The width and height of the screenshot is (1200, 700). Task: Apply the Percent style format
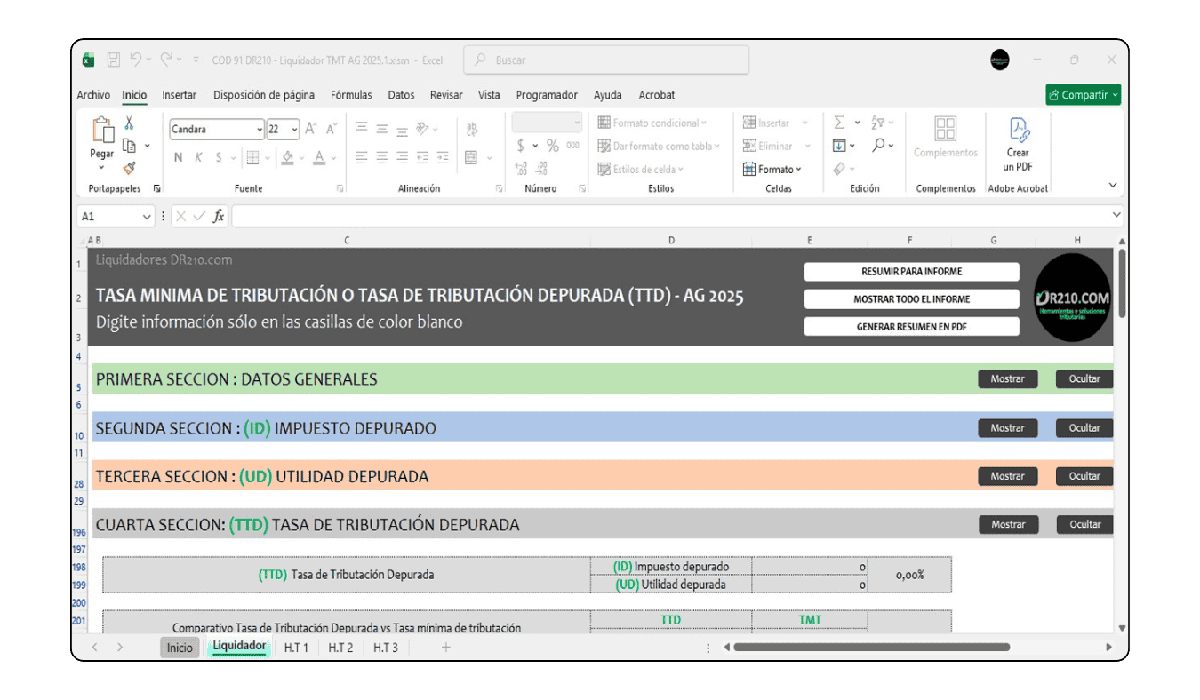coord(551,146)
